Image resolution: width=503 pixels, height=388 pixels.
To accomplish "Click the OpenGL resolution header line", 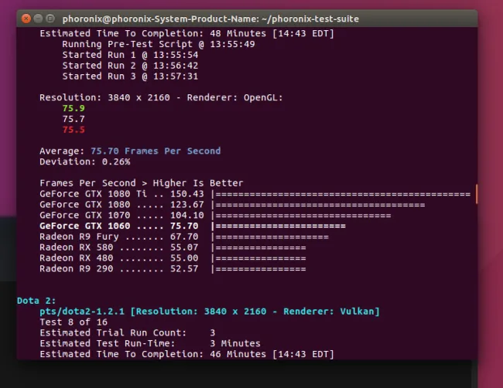I will pyautogui.click(x=161, y=97).
